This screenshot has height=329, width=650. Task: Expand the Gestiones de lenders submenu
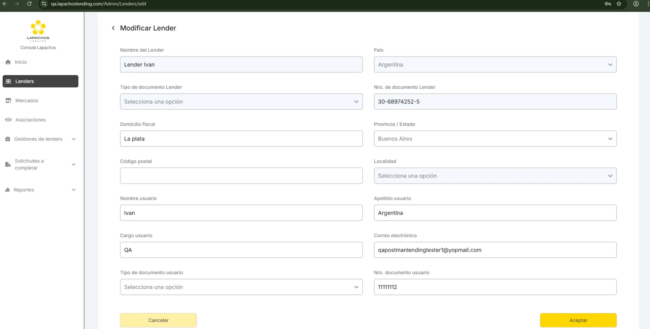click(x=74, y=139)
